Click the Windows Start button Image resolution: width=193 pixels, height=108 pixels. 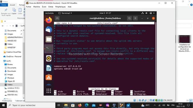[x=3, y=105]
